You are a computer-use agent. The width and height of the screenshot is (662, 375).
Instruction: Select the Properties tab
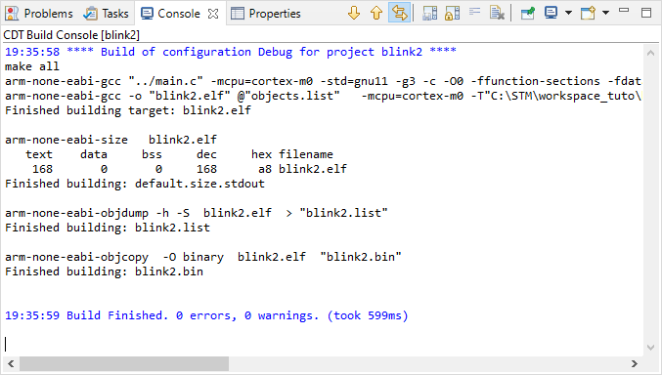pyautogui.click(x=266, y=14)
